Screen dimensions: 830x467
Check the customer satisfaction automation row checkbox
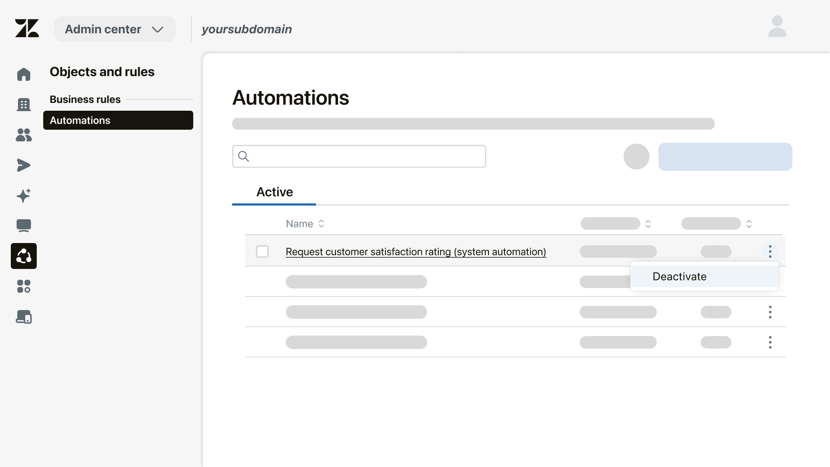[262, 251]
